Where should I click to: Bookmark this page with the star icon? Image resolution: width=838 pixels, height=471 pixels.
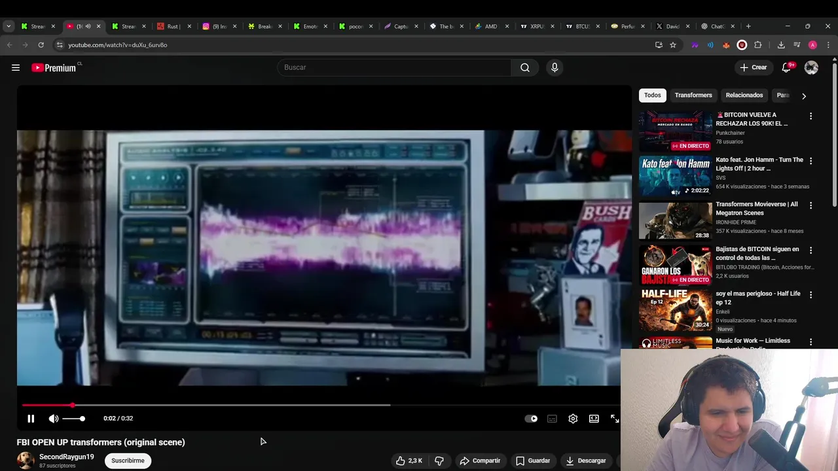tap(673, 45)
